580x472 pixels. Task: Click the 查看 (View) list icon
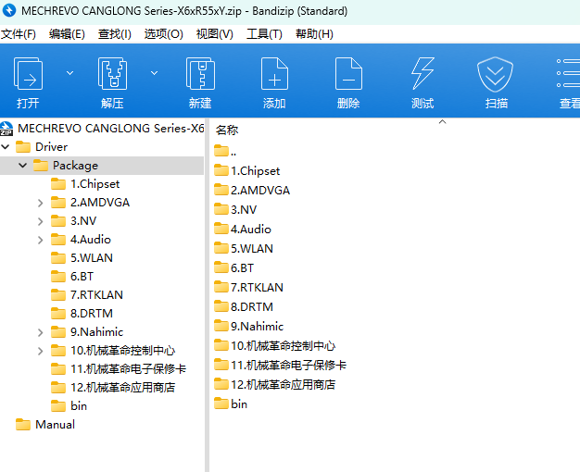[x=568, y=73]
